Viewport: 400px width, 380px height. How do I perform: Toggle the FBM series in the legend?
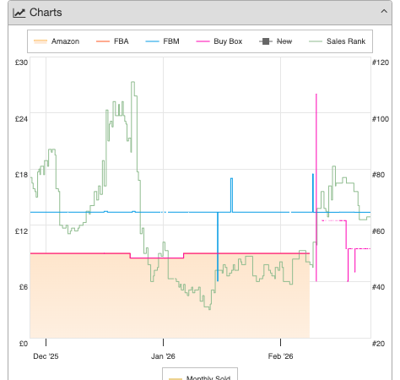162,41
